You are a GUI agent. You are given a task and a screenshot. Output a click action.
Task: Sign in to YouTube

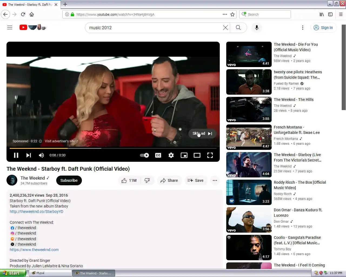click(323, 28)
